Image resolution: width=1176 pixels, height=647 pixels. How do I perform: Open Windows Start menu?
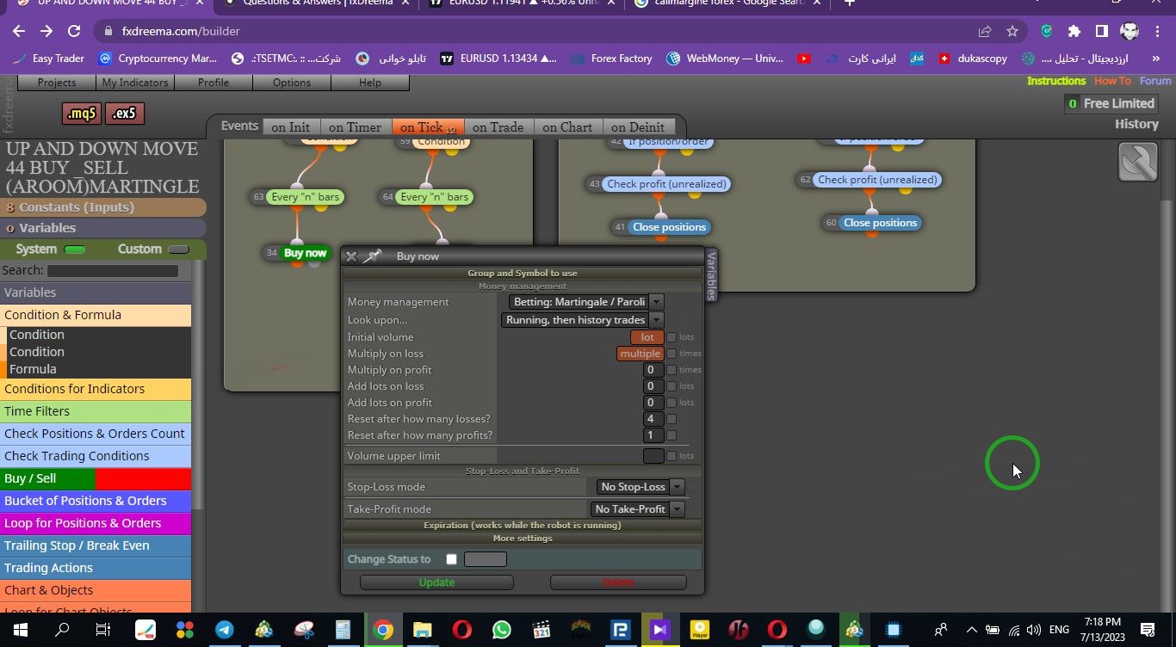[x=21, y=630]
